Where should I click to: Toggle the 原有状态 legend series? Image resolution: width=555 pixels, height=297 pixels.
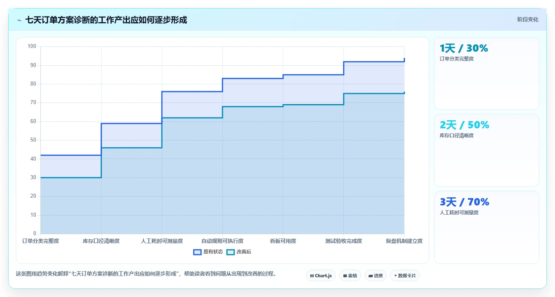[208, 252]
